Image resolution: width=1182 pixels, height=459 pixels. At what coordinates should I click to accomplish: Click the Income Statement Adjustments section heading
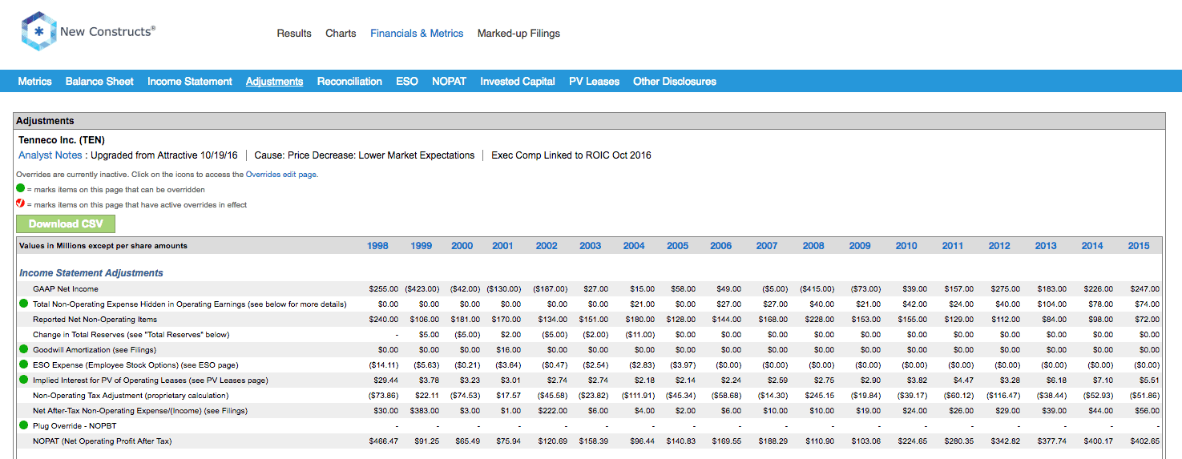point(91,273)
